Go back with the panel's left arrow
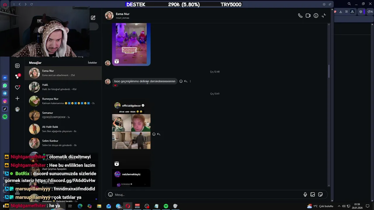This screenshot has height=210, width=374. click(20, 4)
